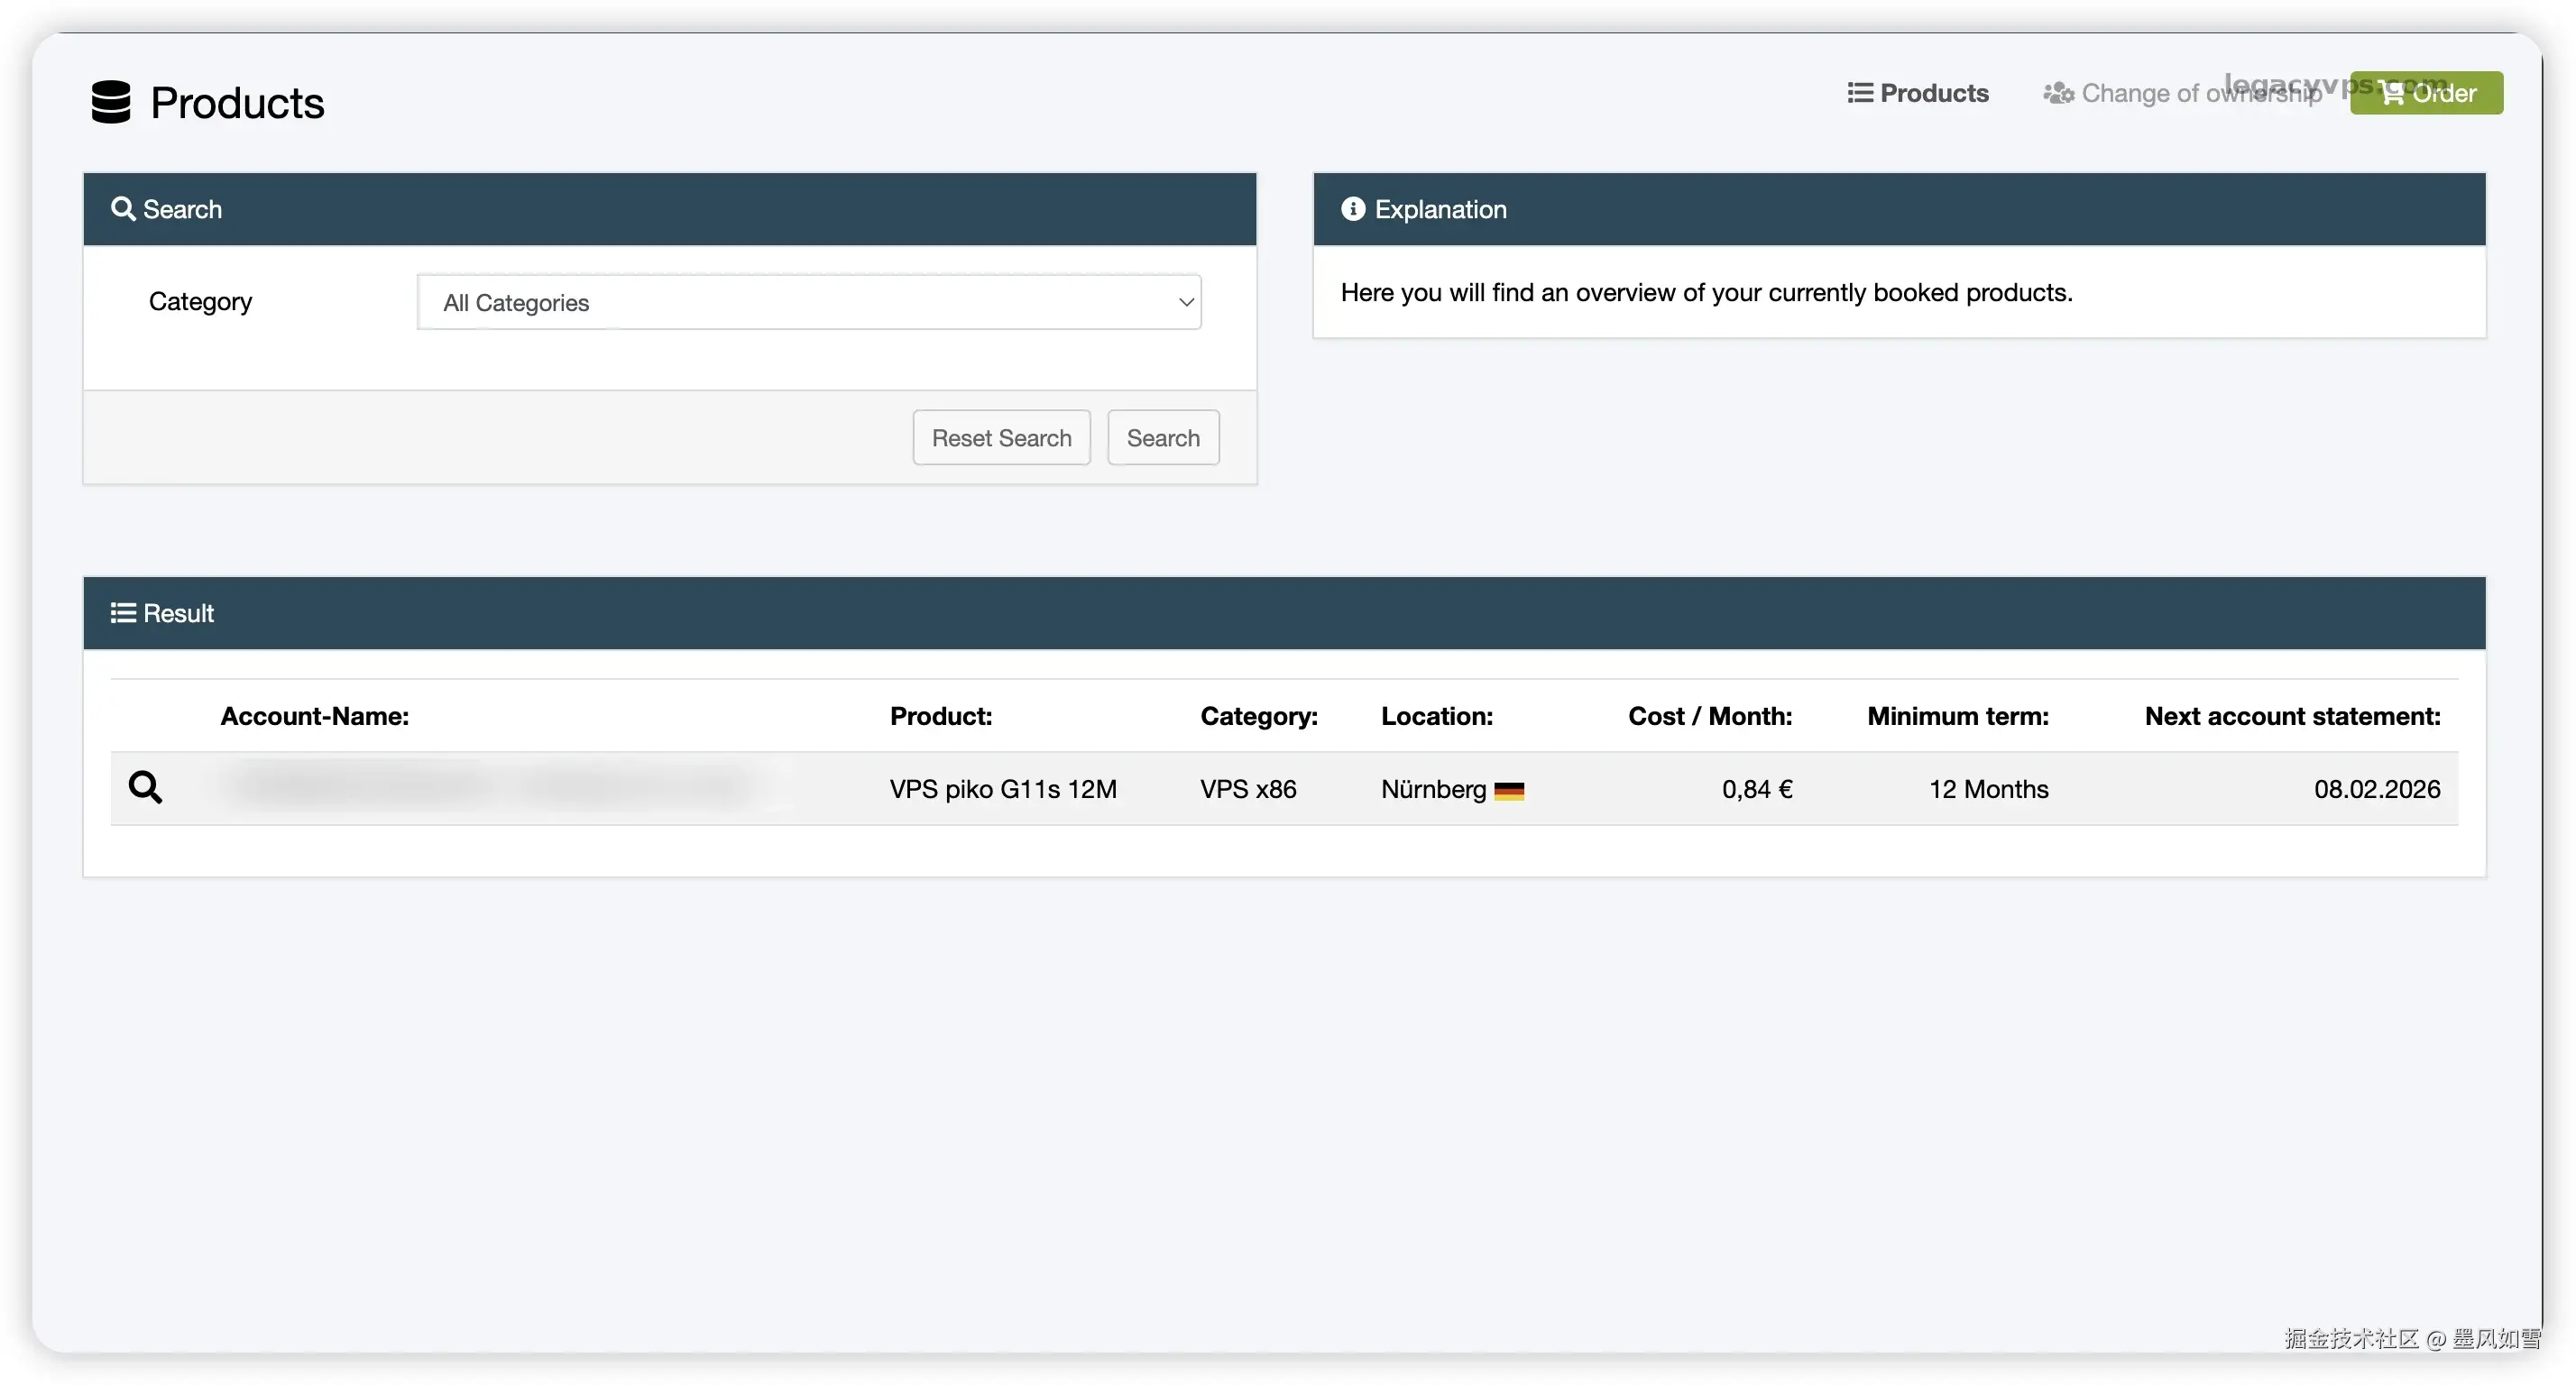
Task: Select the VPS piko G11s 12M product
Action: click(x=1003, y=789)
